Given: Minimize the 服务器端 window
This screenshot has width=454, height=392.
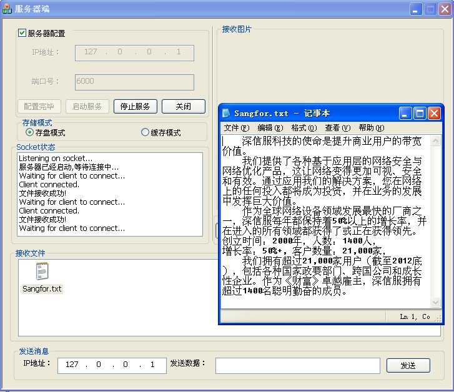Looking at the screenshot, I should pos(415,9).
